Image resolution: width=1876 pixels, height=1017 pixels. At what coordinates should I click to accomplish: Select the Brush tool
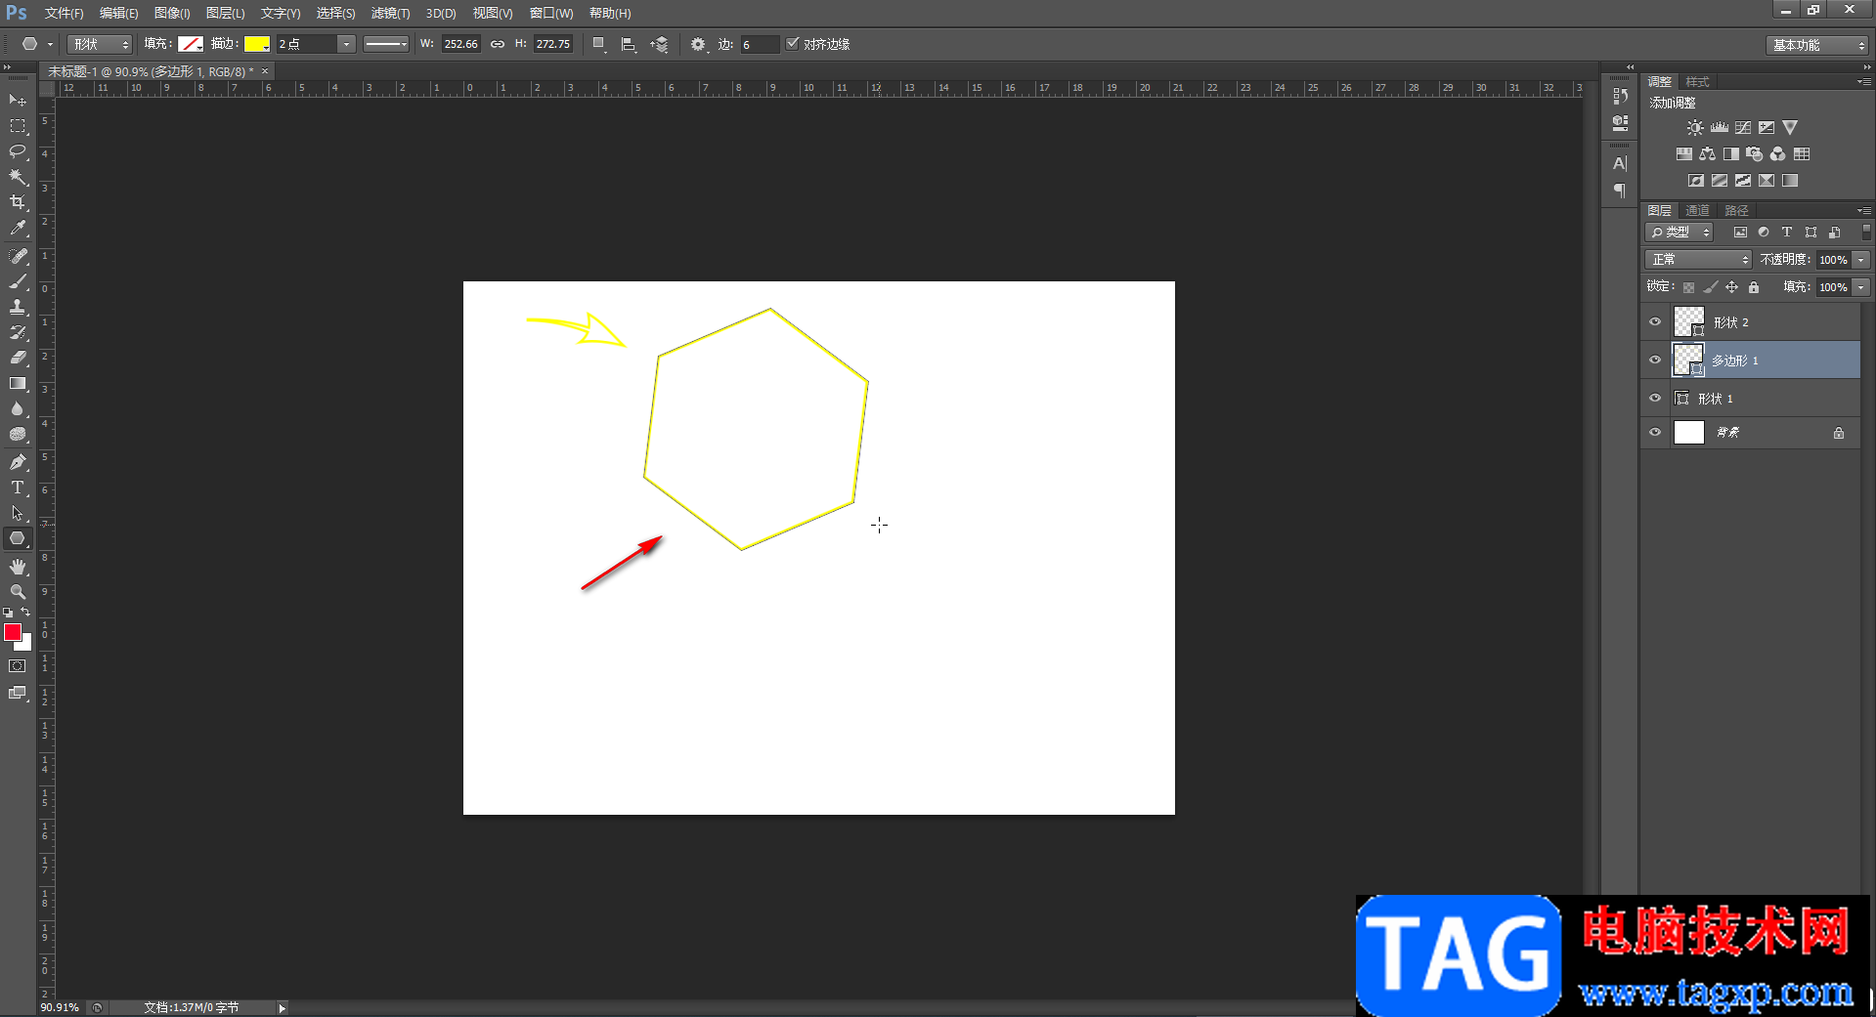(18, 281)
